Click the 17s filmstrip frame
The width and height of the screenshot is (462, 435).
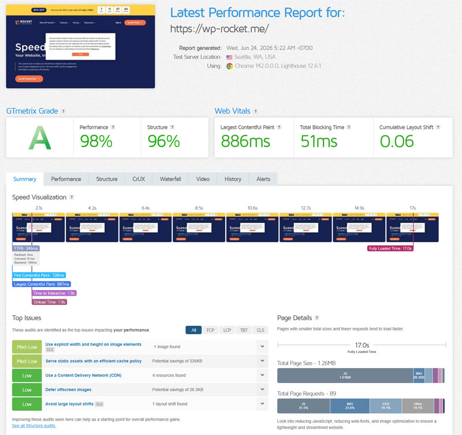pos(412,227)
